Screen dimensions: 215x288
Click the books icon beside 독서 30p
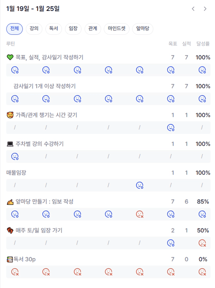[10, 259]
